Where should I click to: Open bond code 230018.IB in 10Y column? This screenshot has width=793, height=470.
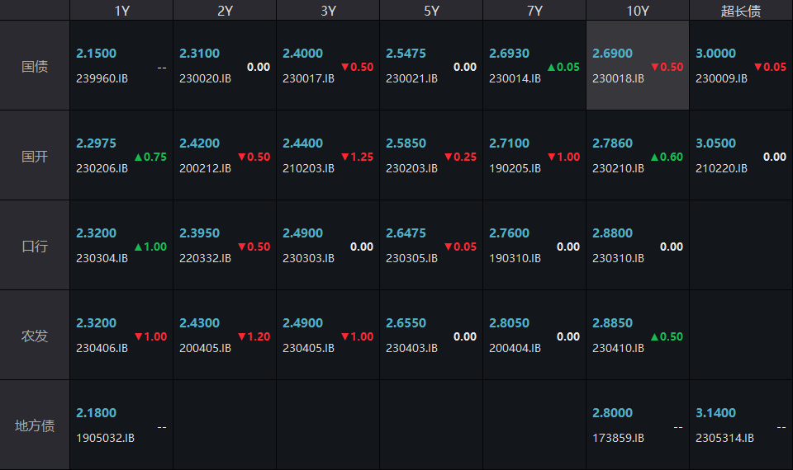[618, 78]
